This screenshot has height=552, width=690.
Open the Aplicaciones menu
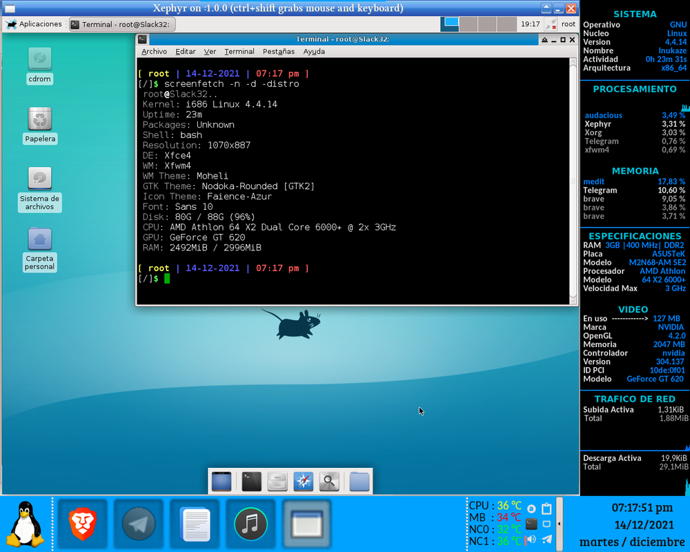[x=34, y=24]
